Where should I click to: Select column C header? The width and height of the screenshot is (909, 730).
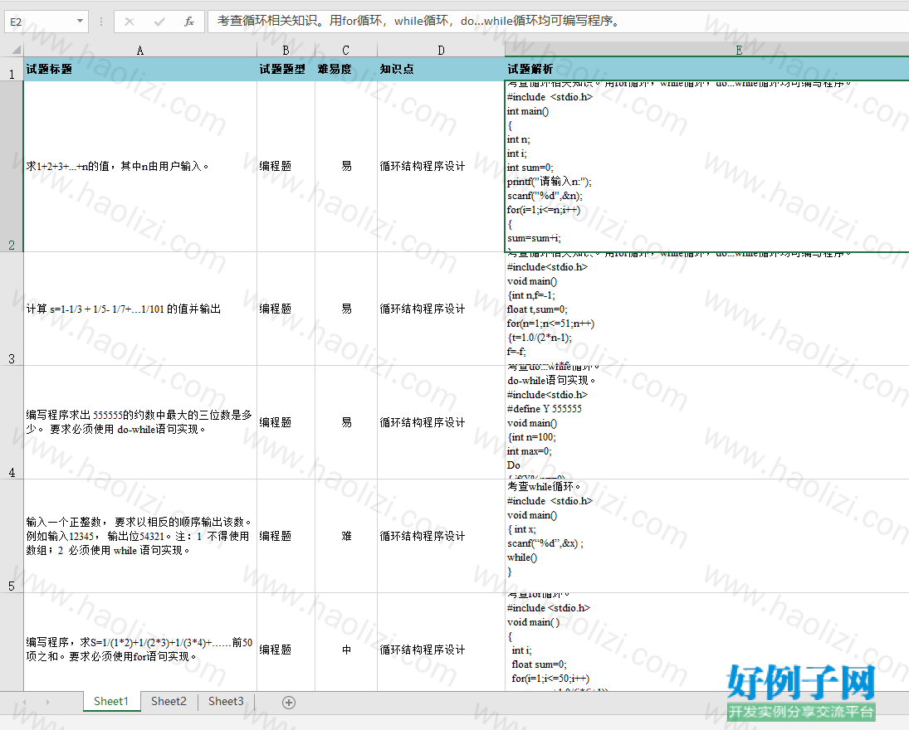click(346, 50)
